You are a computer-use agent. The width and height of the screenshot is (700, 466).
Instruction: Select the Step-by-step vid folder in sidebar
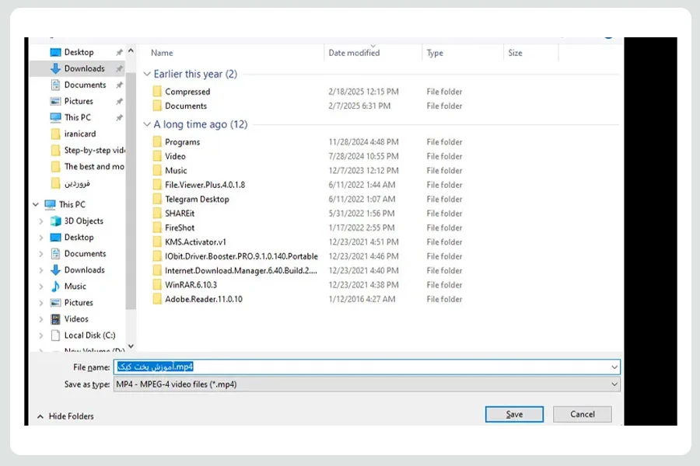(x=88, y=150)
